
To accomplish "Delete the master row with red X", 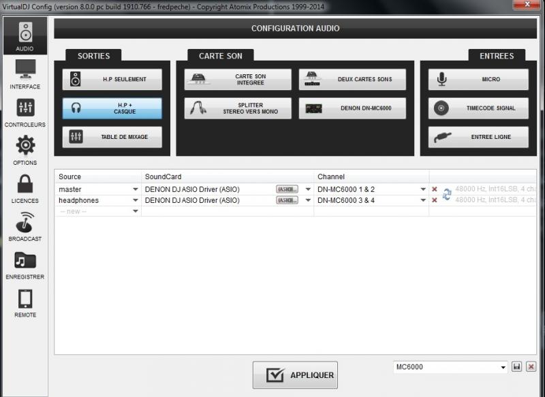I will pyautogui.click(x=435, y=189).
